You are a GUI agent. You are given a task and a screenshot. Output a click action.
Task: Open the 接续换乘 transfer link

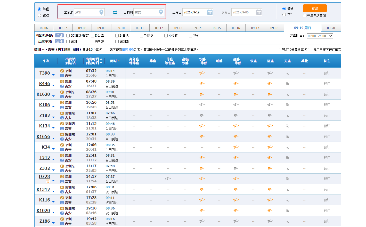pyautogui.click(x=128, y=50)
